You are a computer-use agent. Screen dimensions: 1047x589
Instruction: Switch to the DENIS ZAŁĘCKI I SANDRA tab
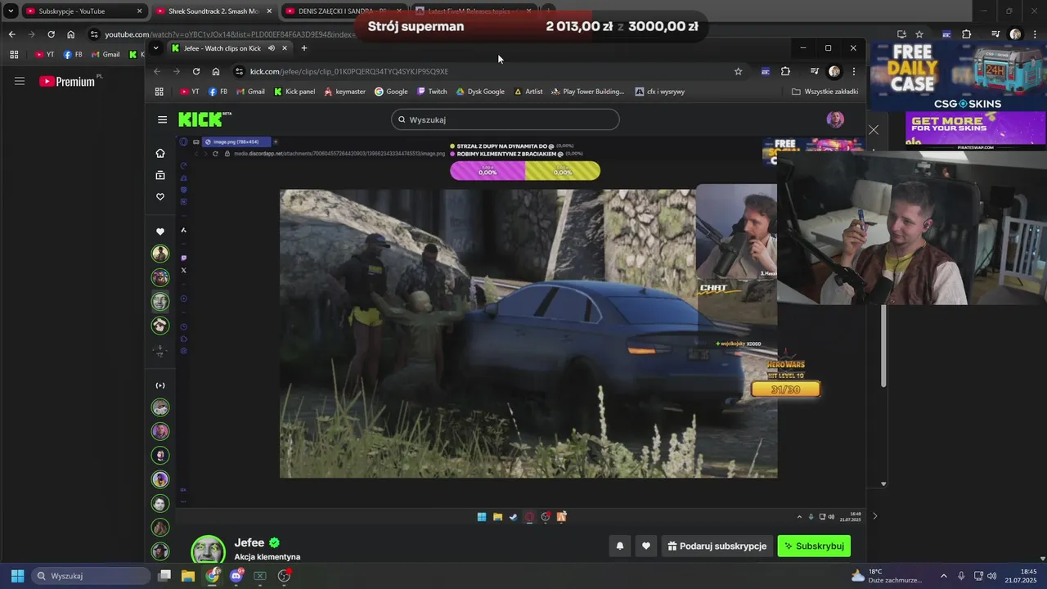click(344, 11)
